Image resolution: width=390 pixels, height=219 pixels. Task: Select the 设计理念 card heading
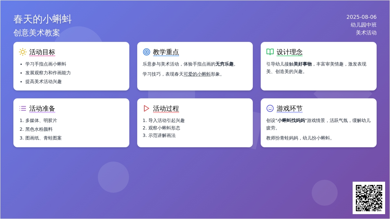[290, 52]
